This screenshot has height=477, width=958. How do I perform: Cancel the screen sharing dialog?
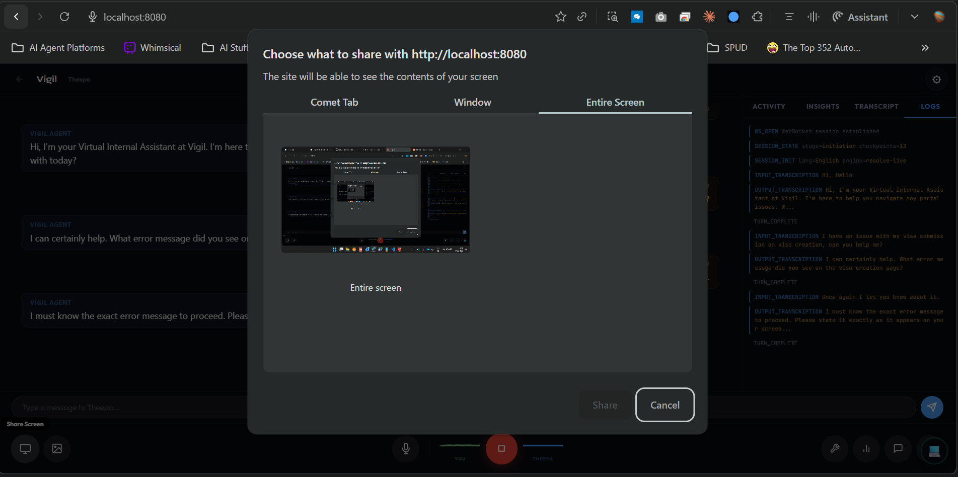tap(665, 405)
